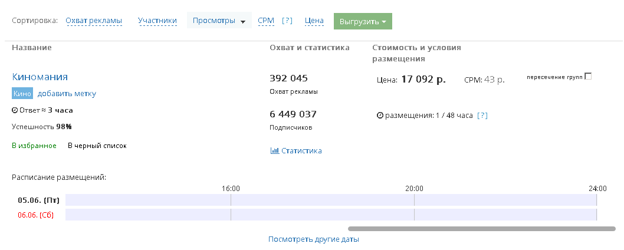Screen dimensions: 624x250
Task: Add community to В черный список
Action: (97, 146)
